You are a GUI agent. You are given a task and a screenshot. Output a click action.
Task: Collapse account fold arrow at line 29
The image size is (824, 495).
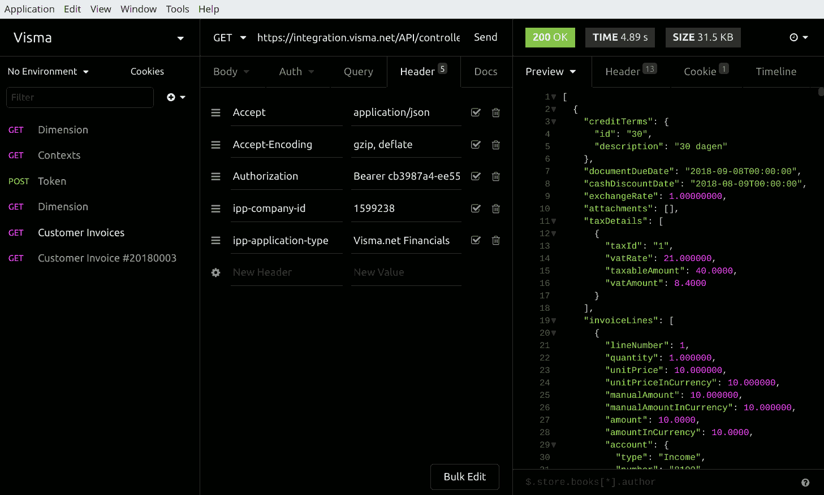(554, 445)
